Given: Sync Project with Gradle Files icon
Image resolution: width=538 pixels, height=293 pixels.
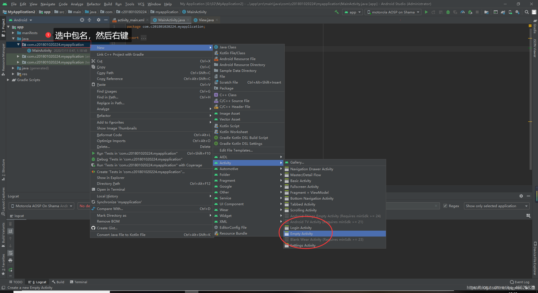Looking at the screenshot, I should click(503, 12).
